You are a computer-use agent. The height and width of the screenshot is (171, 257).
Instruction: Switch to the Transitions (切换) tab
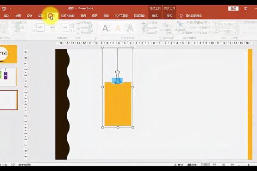[40, 16]
